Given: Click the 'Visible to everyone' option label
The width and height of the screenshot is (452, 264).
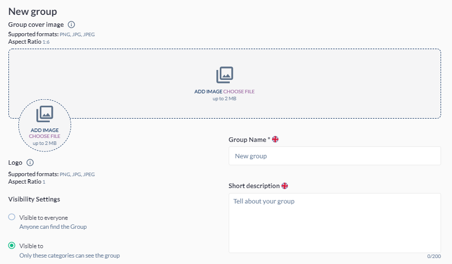Looking at the screenshot, I should click(43, 217).
